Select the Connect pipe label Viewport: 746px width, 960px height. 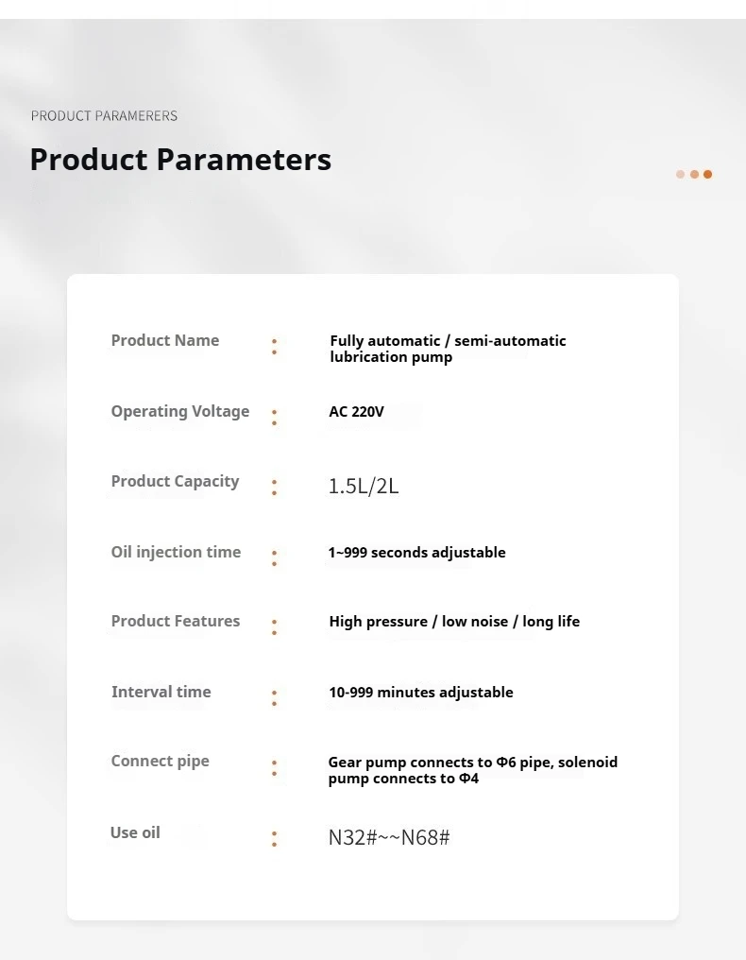[161, 761]
